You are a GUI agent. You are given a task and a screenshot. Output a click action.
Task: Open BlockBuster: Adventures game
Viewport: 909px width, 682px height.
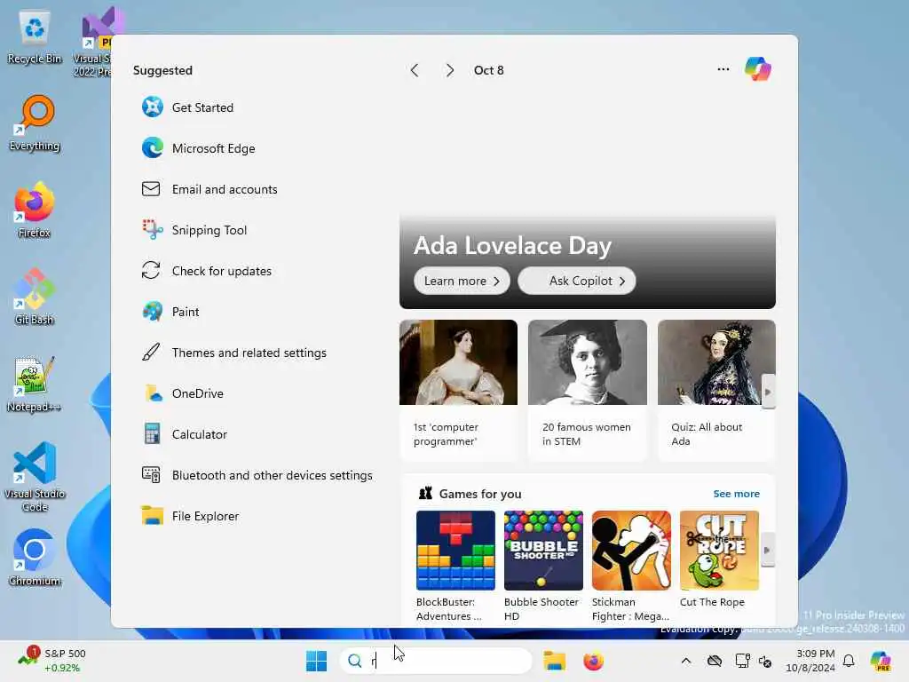click(455, 566)
